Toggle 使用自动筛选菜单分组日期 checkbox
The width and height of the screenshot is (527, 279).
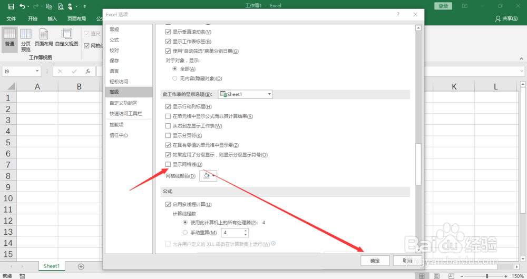(x=168, y=51)
